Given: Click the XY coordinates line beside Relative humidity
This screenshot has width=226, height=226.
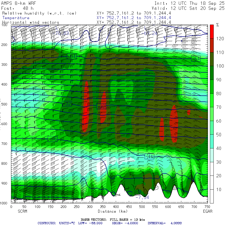Looking at the screenshot, I should [x=134, y=13].
